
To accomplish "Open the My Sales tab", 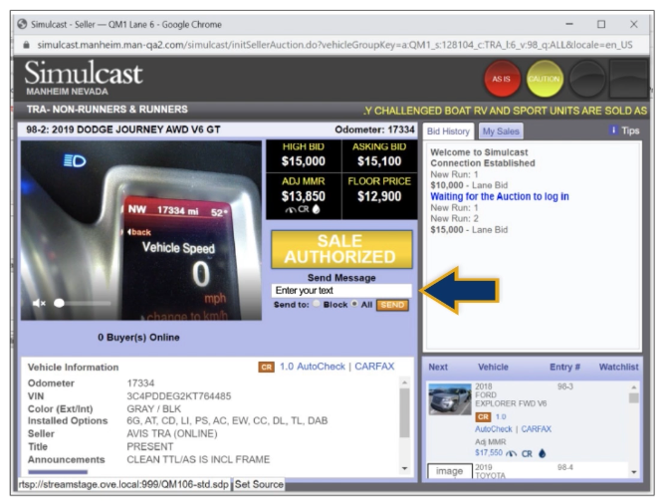I will click(501, 131).
